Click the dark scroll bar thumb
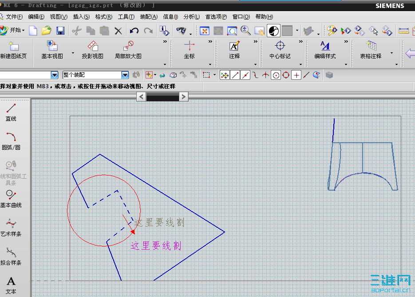The width and height of the screenshot is (415, 297). [x=162, y=97]
